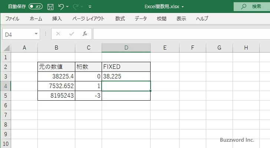Select column G header
270x148 pixels.
(219, 48)
